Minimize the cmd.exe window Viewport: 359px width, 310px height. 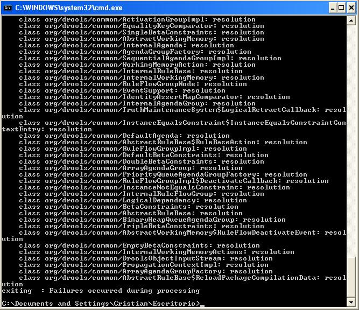point(333,8)
